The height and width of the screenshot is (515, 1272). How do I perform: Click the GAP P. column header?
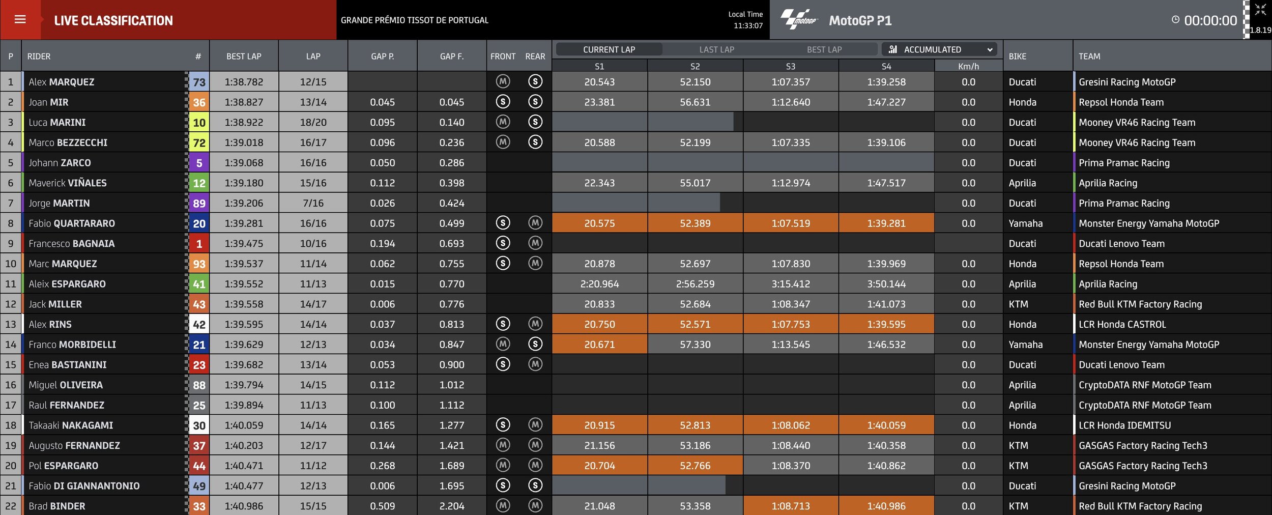(x=383, y=56)
